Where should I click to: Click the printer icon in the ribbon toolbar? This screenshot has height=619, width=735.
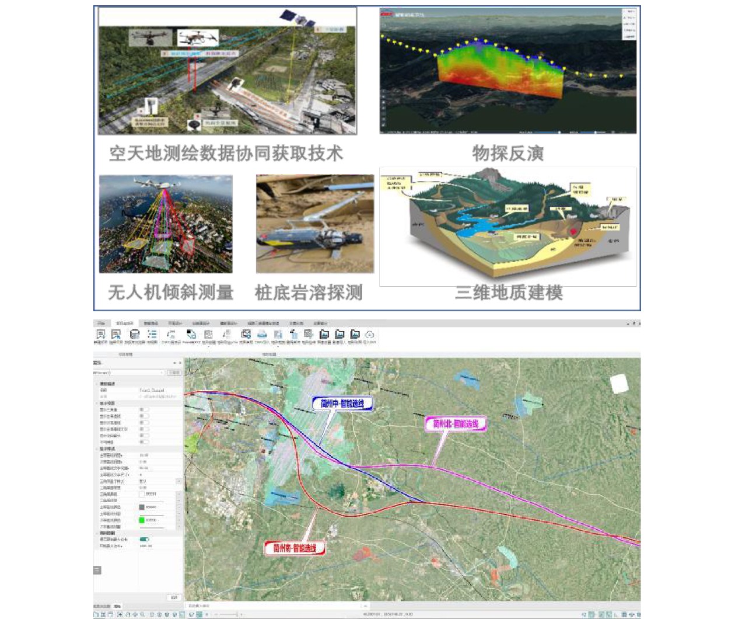pos(262,335)
